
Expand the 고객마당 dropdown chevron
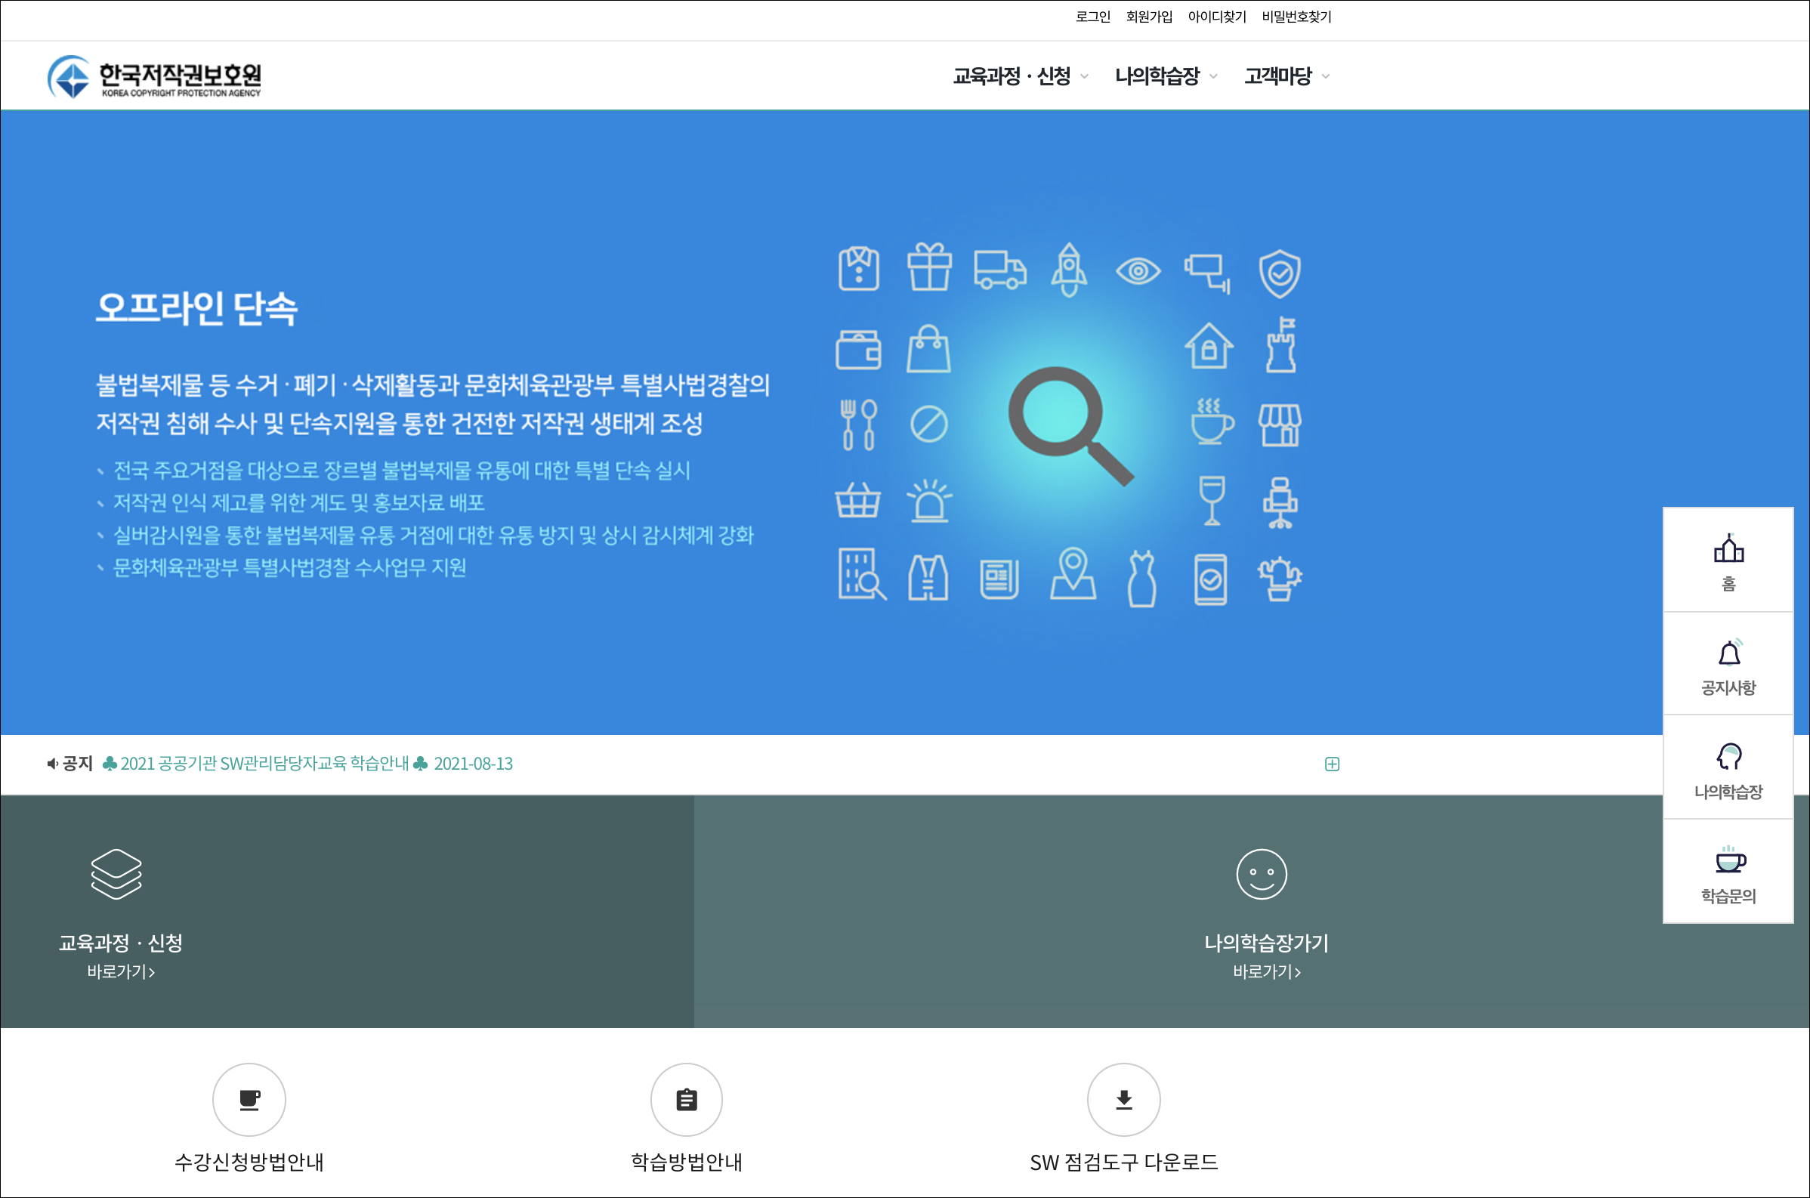click(1326, 76)
